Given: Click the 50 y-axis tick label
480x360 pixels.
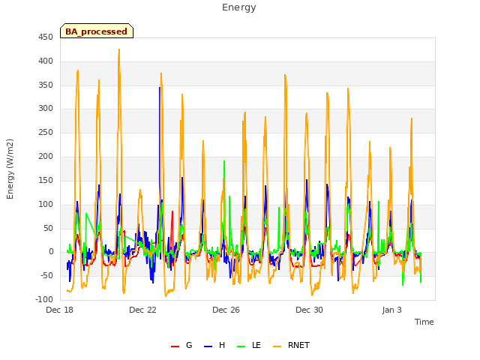Looking at the screenshot, I should (x=48, y=228).
